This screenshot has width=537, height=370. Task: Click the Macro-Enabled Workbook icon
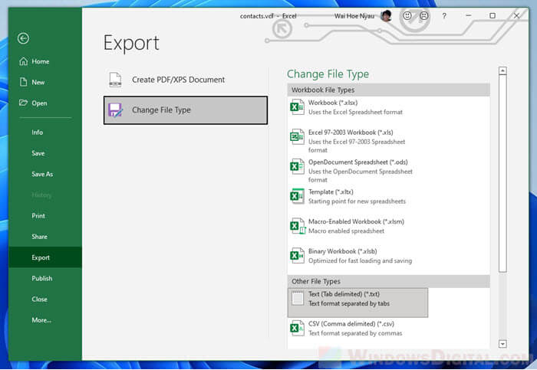[x=298, y=226]
